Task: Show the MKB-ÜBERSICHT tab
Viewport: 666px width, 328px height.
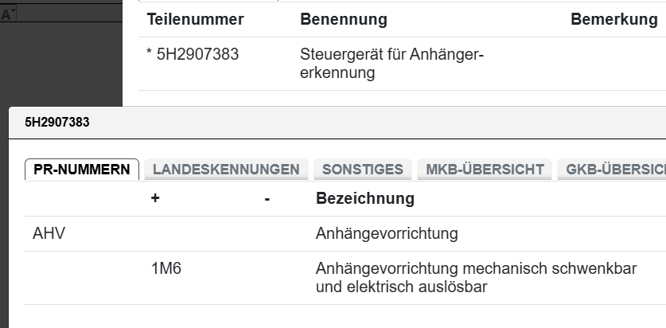Action: [485, 169]
